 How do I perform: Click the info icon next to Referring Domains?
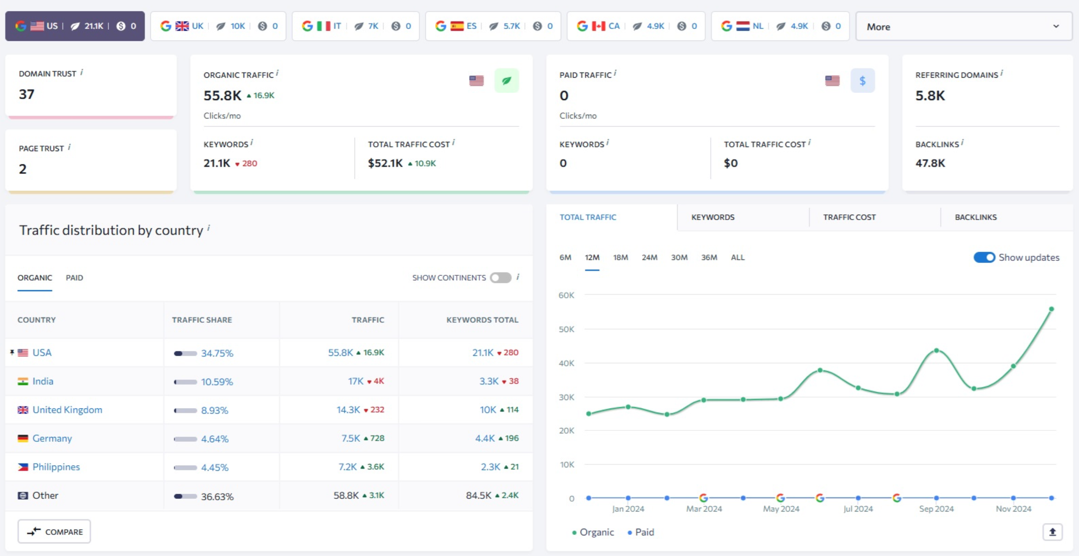point(1002,73)
